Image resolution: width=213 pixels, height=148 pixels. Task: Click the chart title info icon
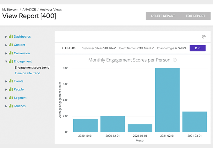175,60
